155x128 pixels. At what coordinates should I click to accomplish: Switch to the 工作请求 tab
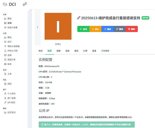tap(105, 51)
